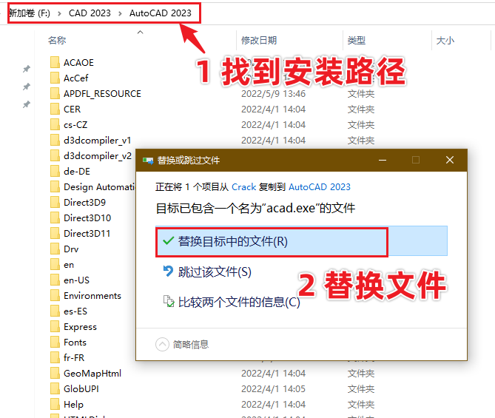Click the compare files icon in dialog

pyautogui.click(x=169, y=302)
